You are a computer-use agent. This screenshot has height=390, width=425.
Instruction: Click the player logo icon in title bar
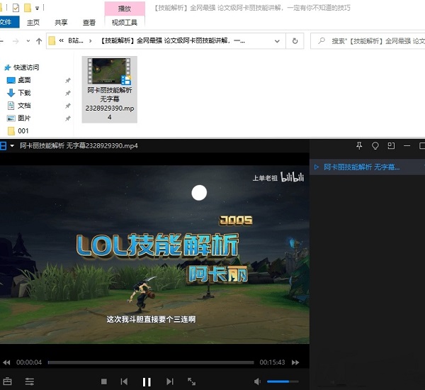[3, 146]
